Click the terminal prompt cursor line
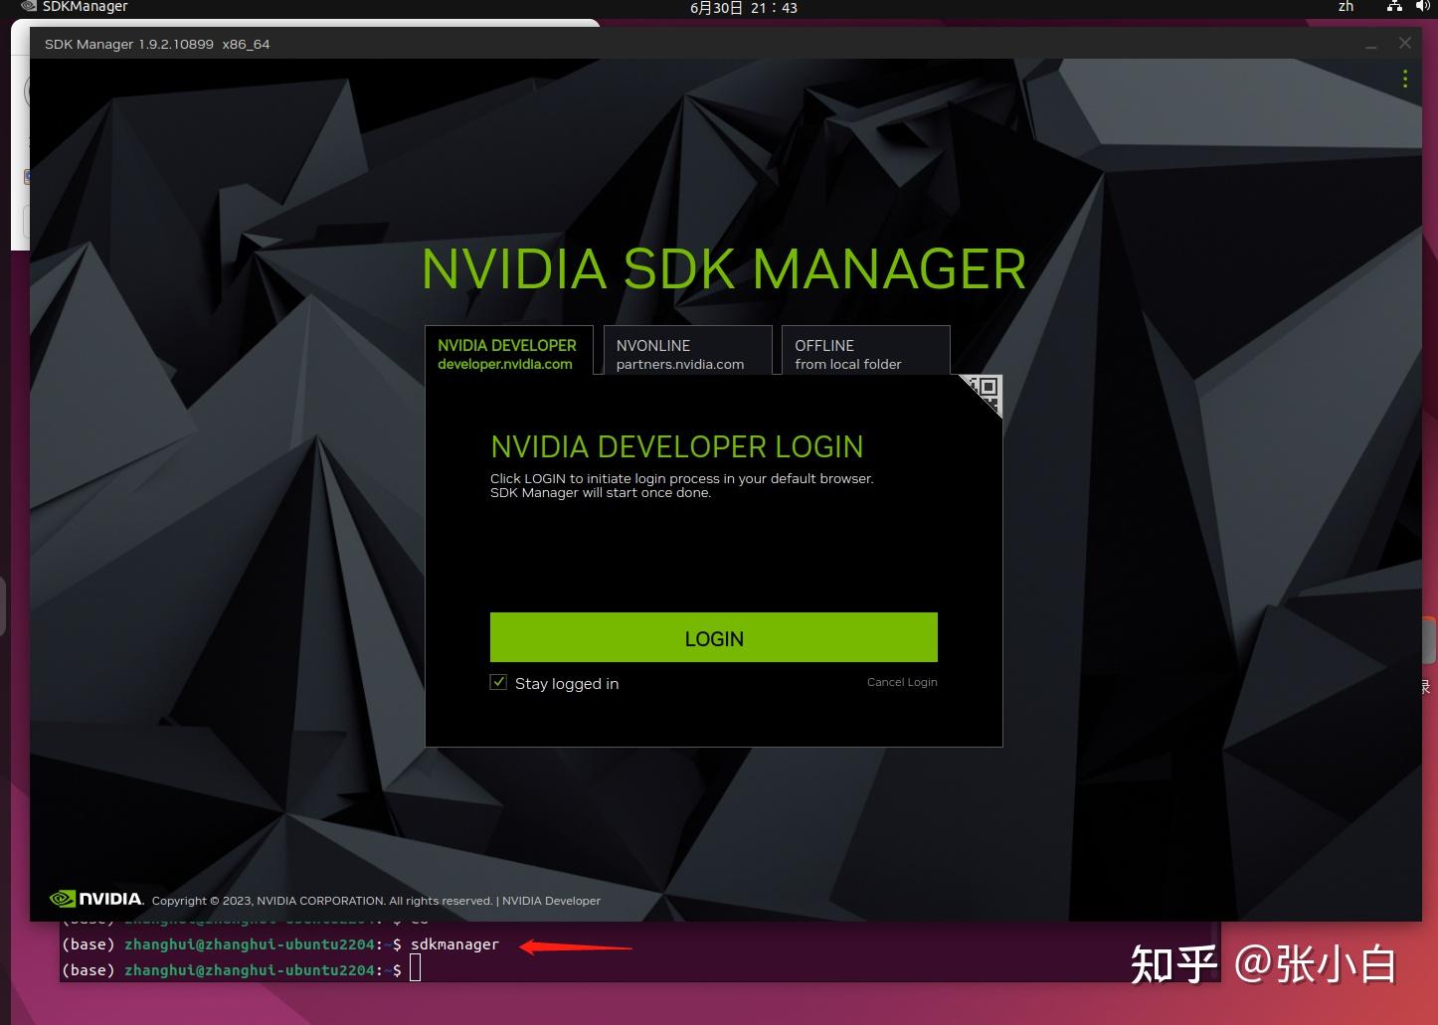1438x1025 pixels. coord(242,969)
